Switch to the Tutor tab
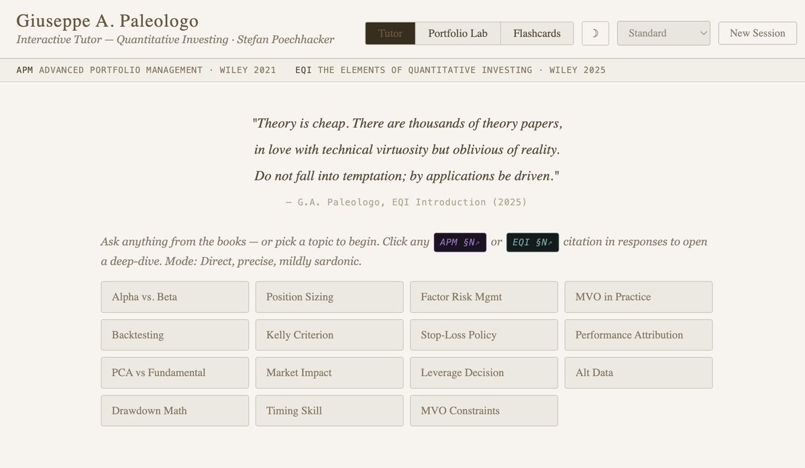The image size is (805, 468). [x=390, y=34]
